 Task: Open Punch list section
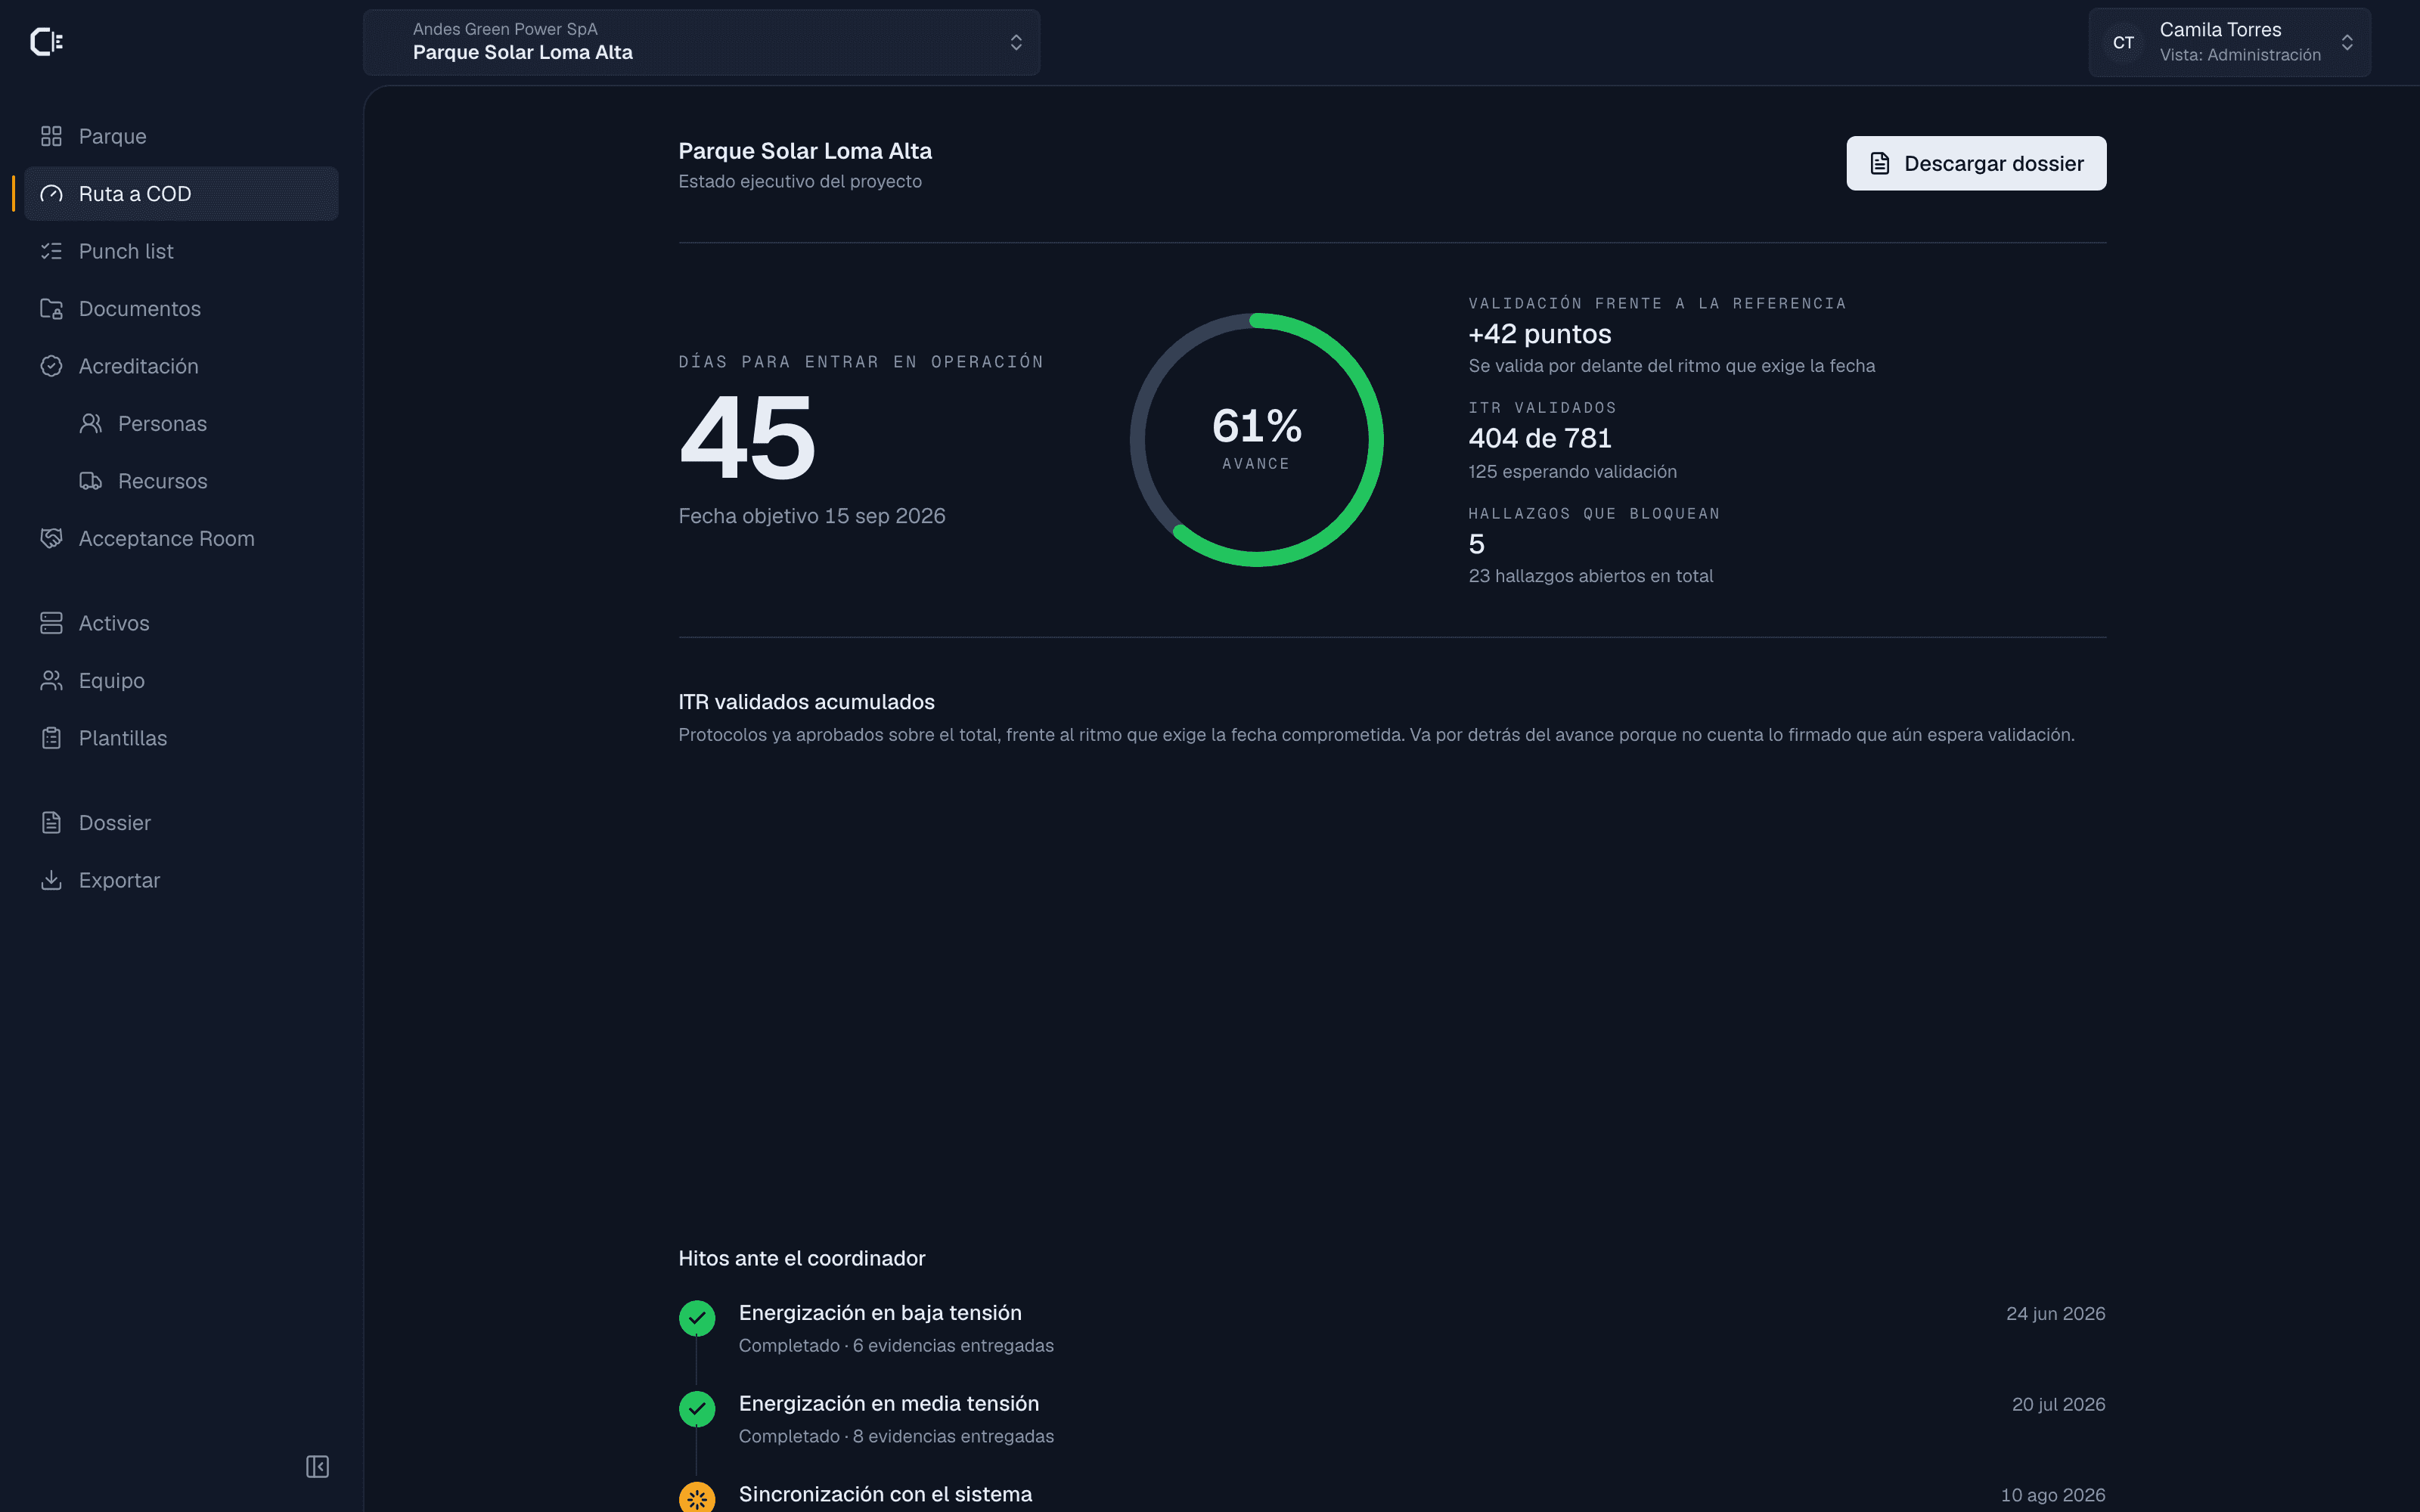click(181, 251)
